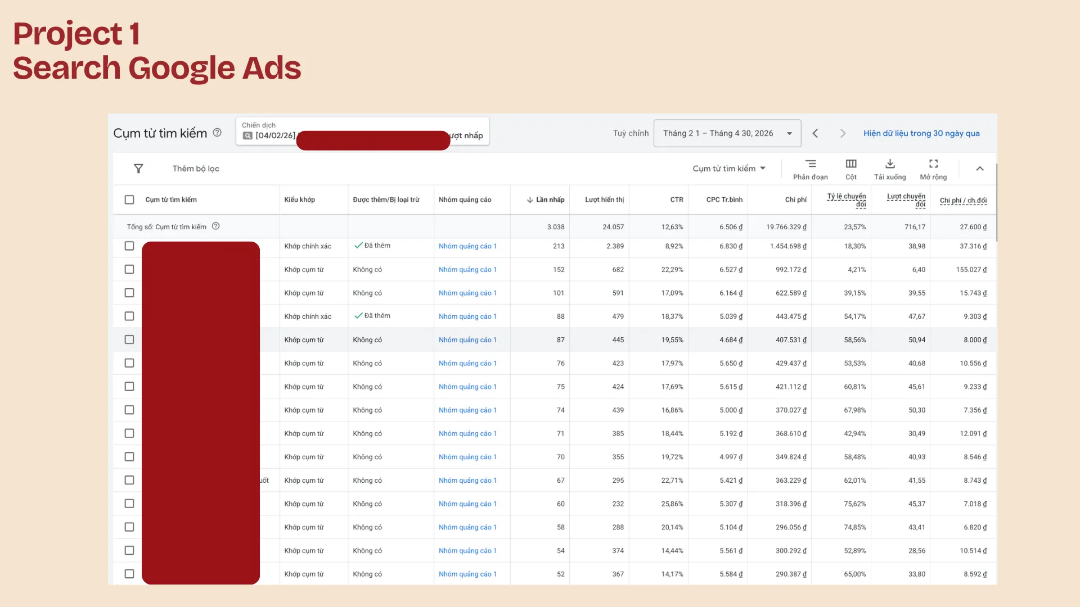Select the row with cost 429.437 đ
The image size is (1080, 607).
pyautogui.click(x=129, y=363)
